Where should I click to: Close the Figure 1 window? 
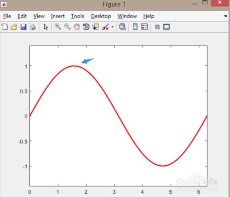point(220,3)
